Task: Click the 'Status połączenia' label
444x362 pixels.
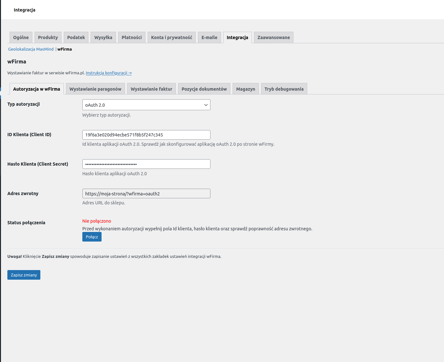Action: click(x=26, y=223)
